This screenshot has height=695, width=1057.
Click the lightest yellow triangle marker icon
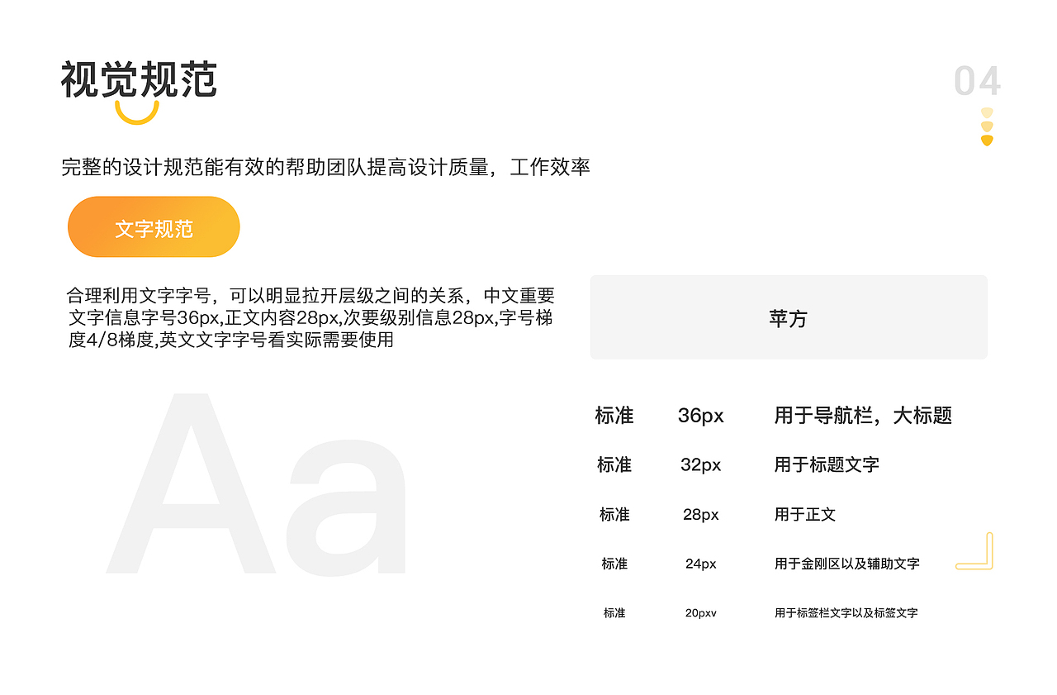click(x=988, y=114)
